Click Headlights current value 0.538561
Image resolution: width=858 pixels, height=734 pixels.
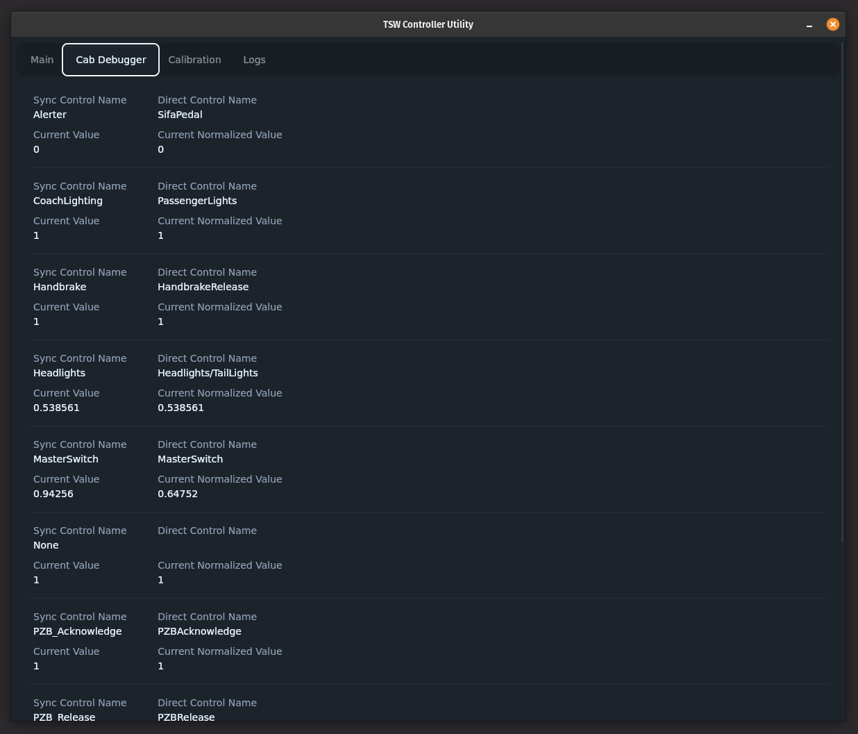tap(56, 408)
